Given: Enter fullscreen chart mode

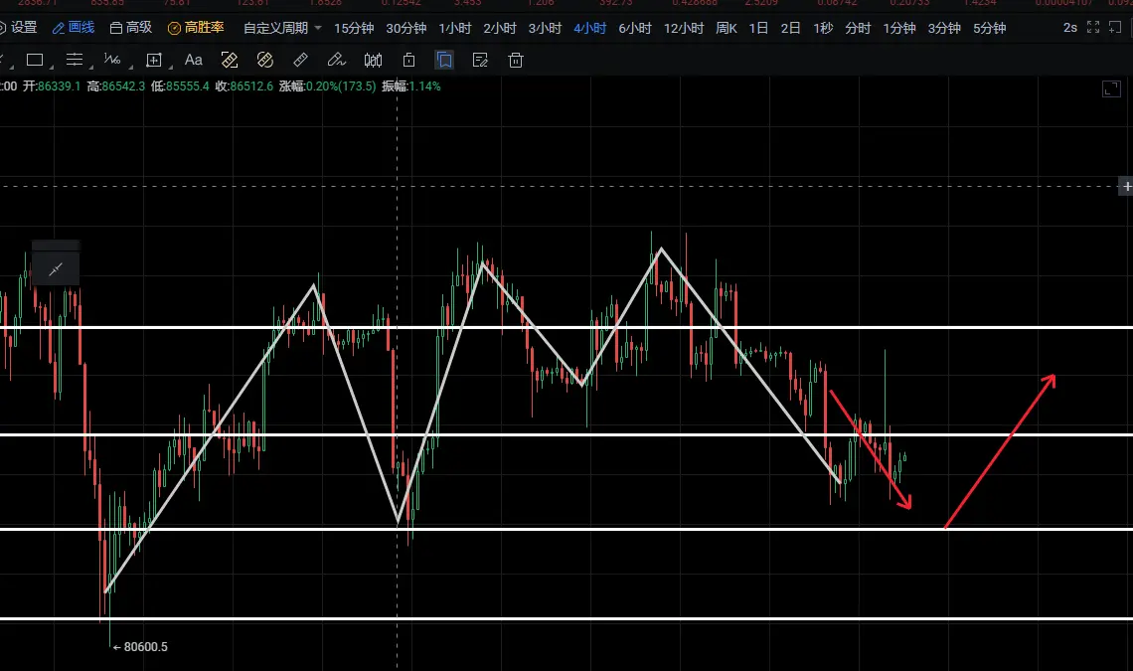Looking at the screenshot, I should click(x=1093, y=28).
